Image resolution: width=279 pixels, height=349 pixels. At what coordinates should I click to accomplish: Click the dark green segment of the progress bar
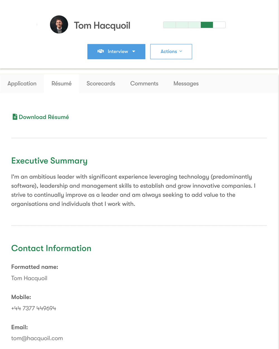coord(206,25)
